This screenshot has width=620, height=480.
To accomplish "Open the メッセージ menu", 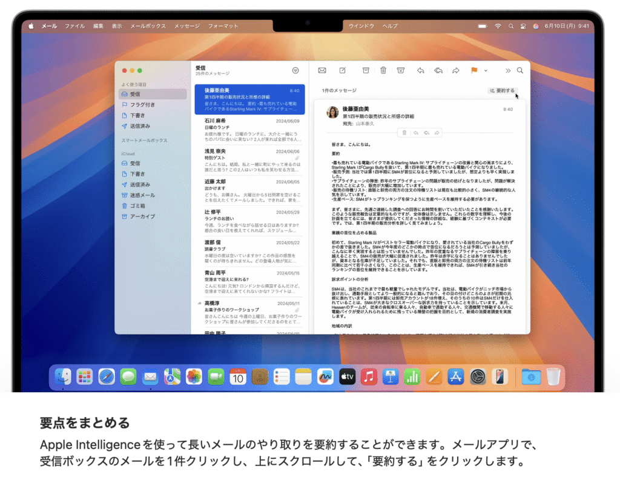I will coord(186,26).
